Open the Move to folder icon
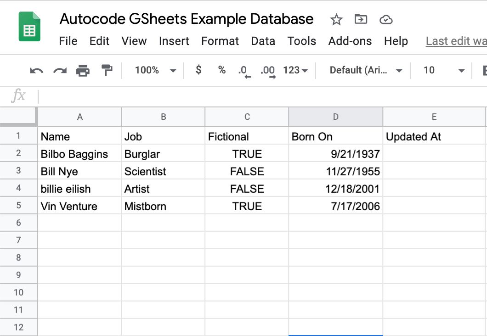487x336 pixels. 361,19
